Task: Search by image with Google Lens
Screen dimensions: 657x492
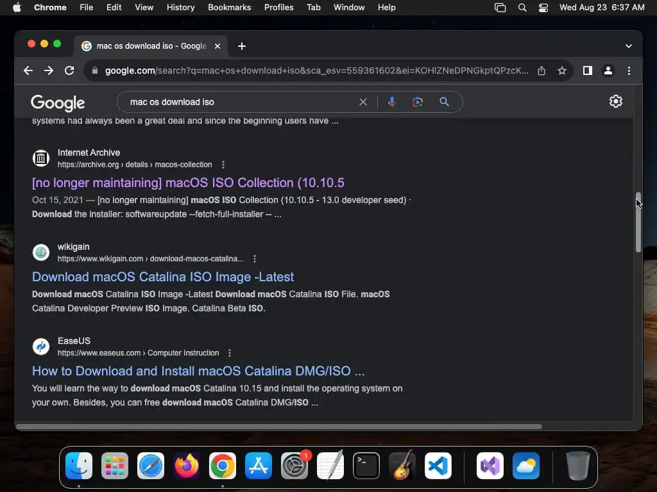Action: [417, 102]
